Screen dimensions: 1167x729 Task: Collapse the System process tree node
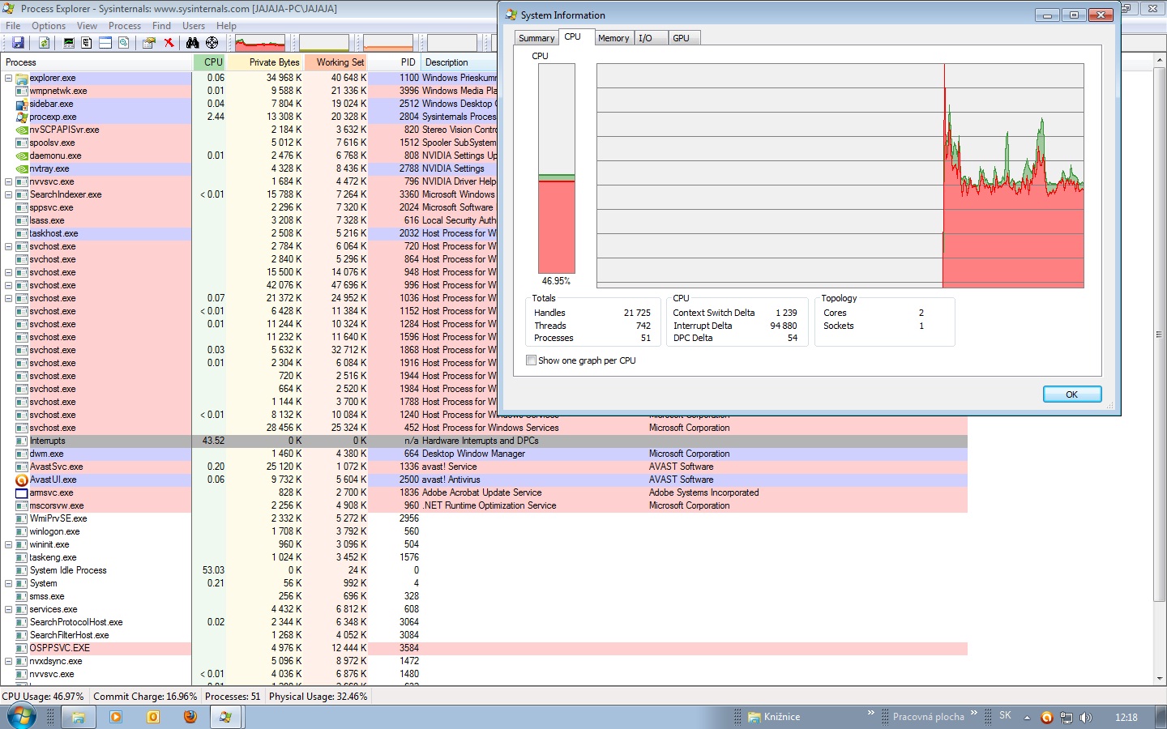8,583
